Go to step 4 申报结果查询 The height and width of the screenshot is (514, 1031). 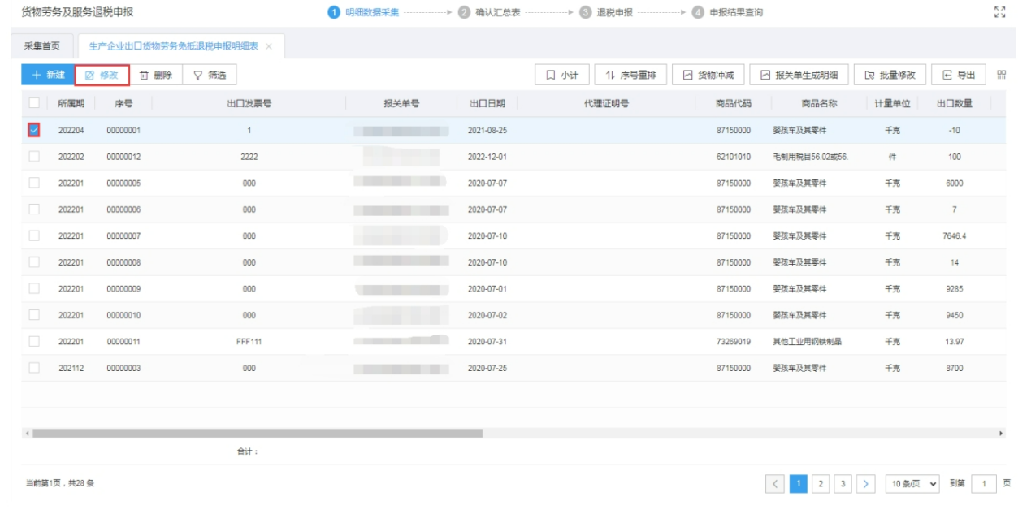[x=727, y=12]
